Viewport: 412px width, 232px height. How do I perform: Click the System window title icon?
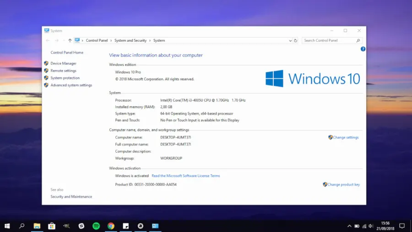(47, 31)
